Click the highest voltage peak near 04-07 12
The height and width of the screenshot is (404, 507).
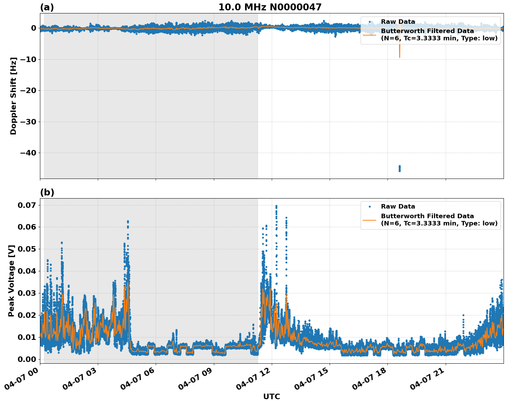[x=277, y=206]
